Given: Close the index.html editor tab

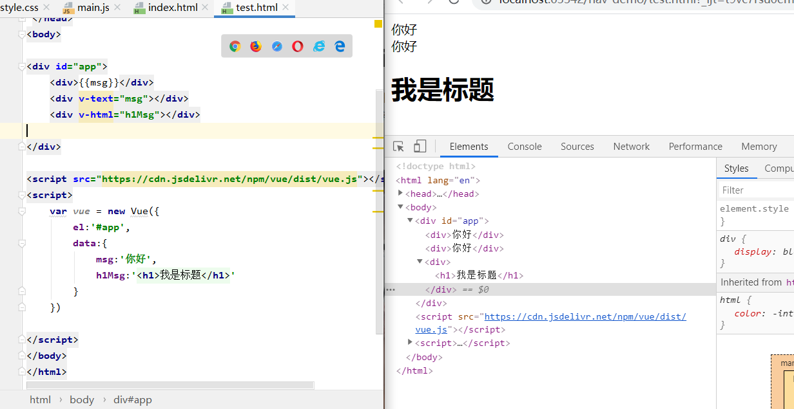Looking at the screenshot, I should point(206,8).
